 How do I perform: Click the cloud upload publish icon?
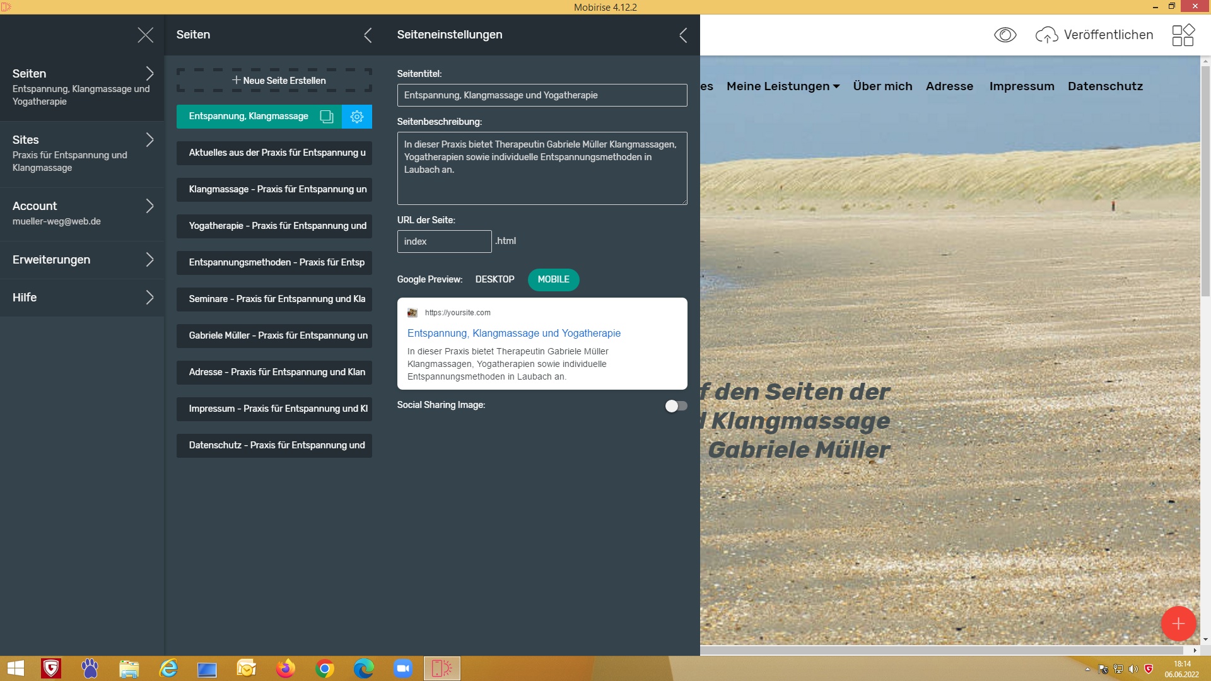point(1046,35)
